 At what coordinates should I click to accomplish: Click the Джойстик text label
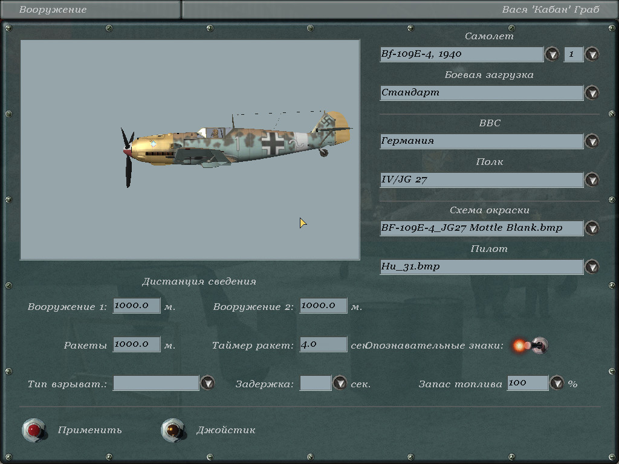(x=225, y=430)
